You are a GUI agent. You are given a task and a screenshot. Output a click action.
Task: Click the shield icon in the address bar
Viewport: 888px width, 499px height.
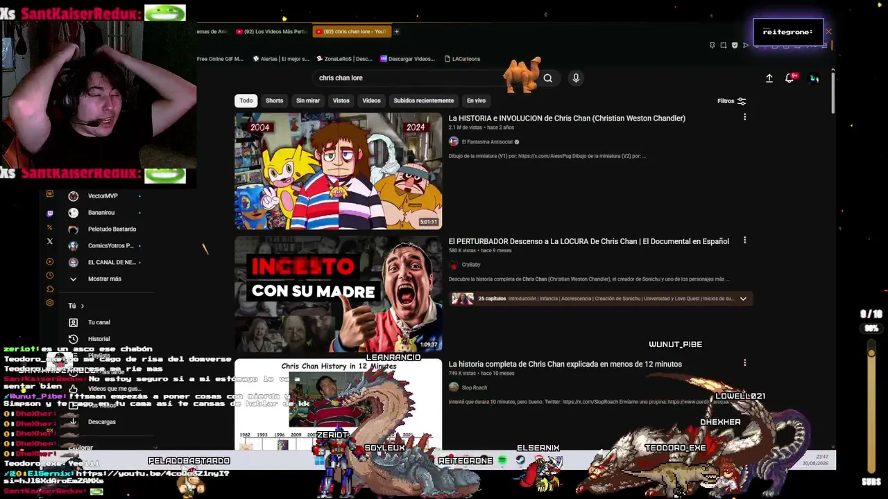point(735,45)
